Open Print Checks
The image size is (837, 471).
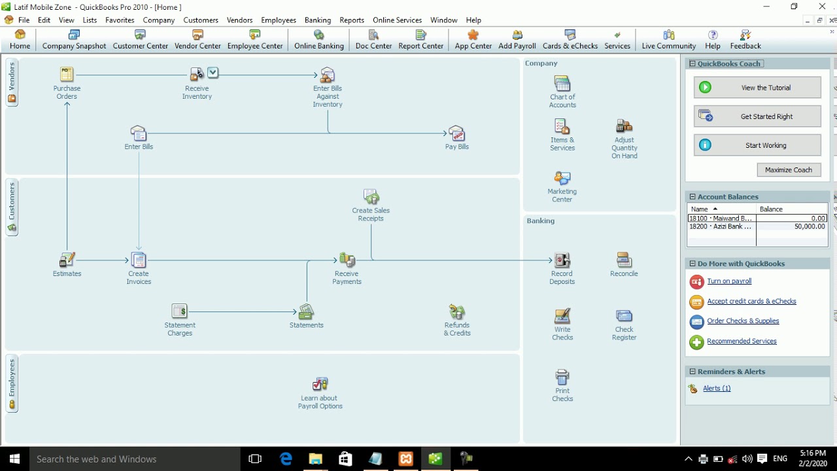coord(562,377)
